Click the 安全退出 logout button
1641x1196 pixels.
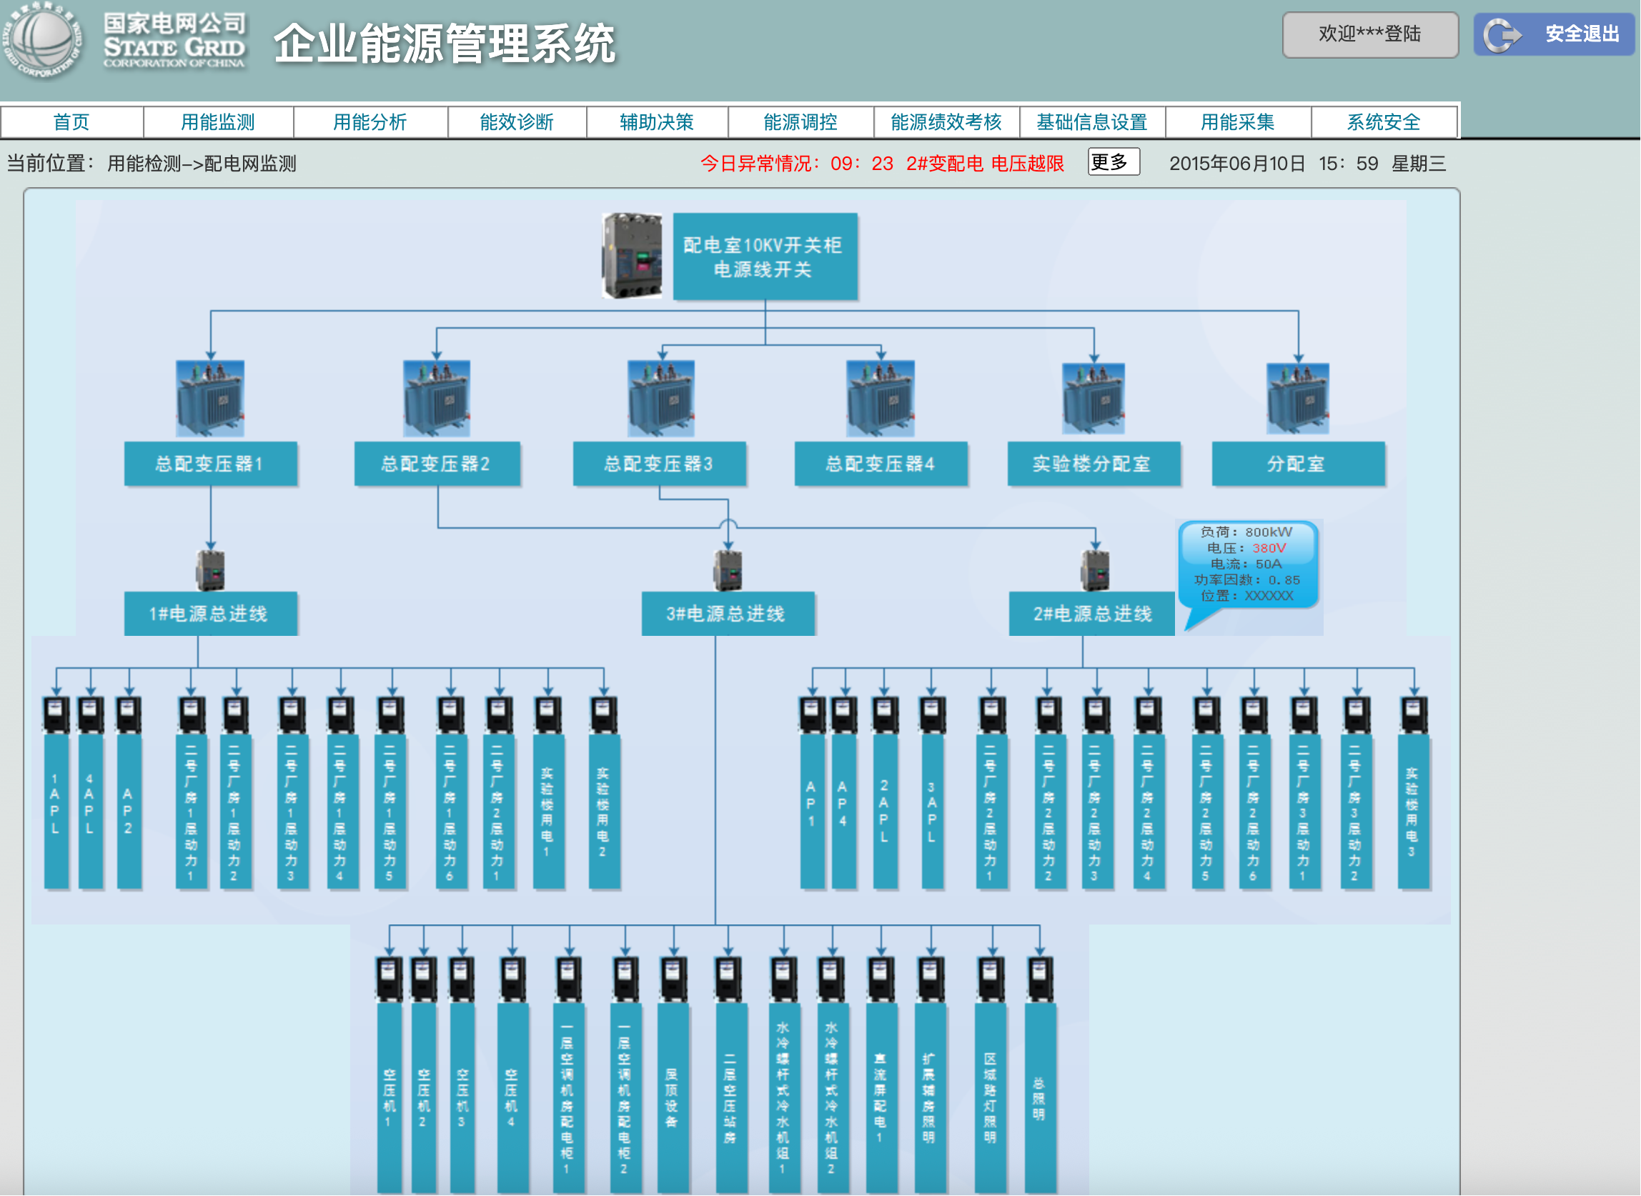pyautogui.click(x=1554, y=34)
